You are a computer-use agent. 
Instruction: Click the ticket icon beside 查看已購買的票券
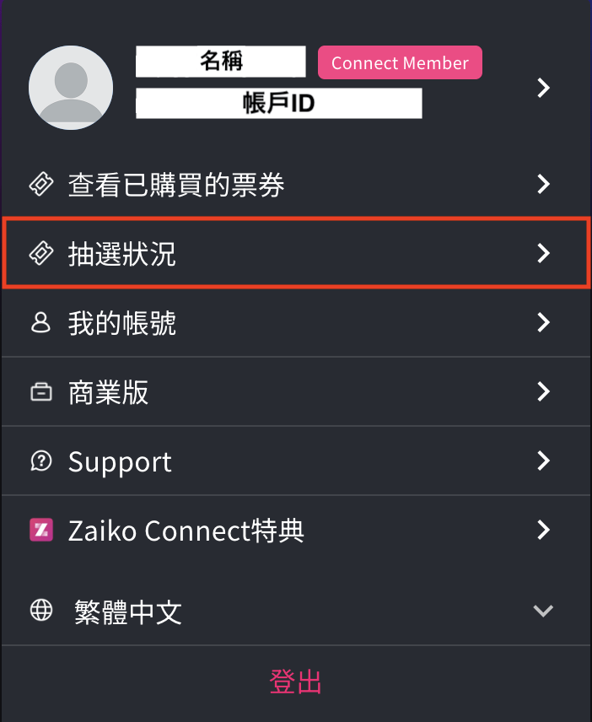pos(41,184)
